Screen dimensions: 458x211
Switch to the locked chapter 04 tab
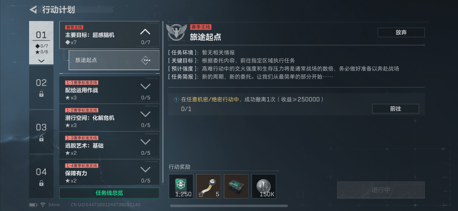pos(42,176)
